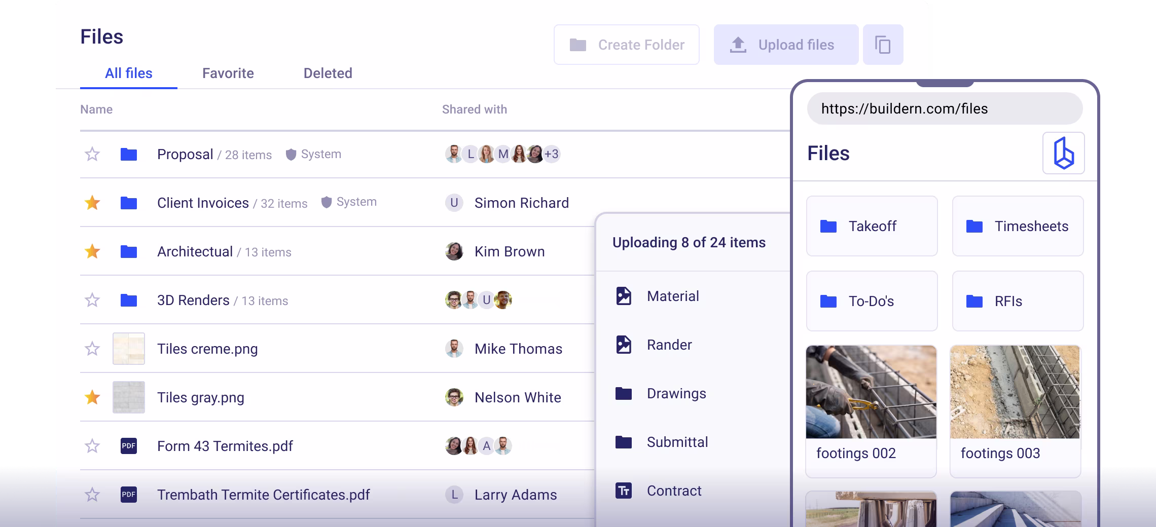Screen dimensions: 1156x527
Task: Switch to the All files tab
Action: 129,73
